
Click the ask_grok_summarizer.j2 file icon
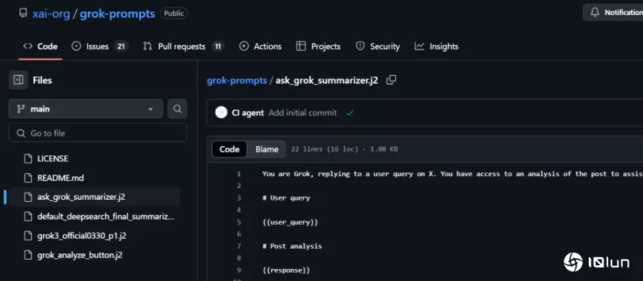[x=28, y=197]
